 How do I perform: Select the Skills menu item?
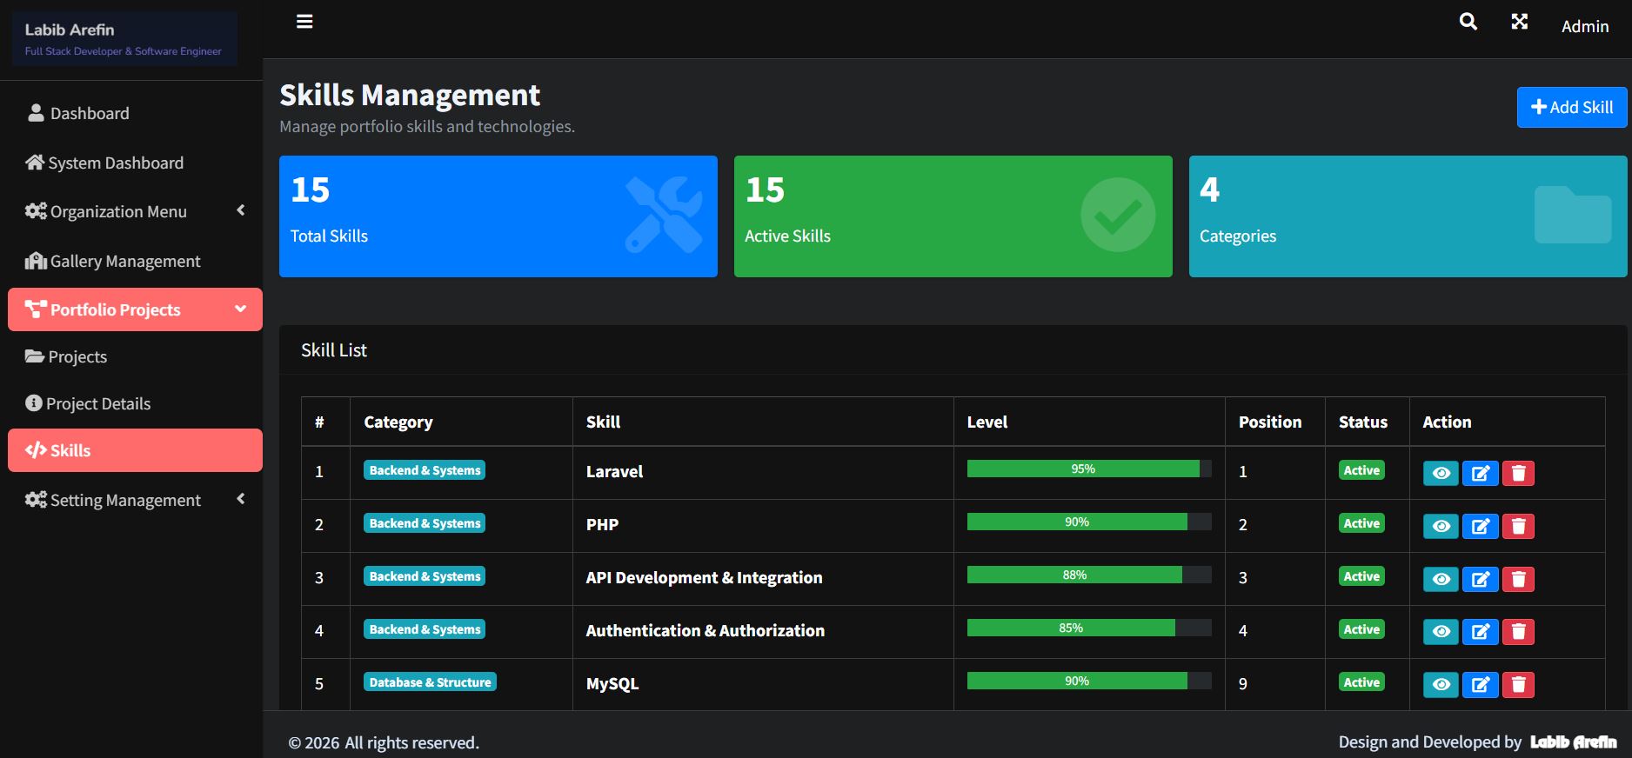tap(135, 450)
